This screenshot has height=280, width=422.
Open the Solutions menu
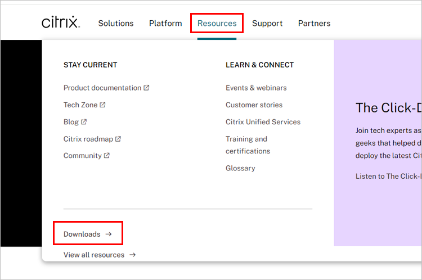(x=116, y=23)
